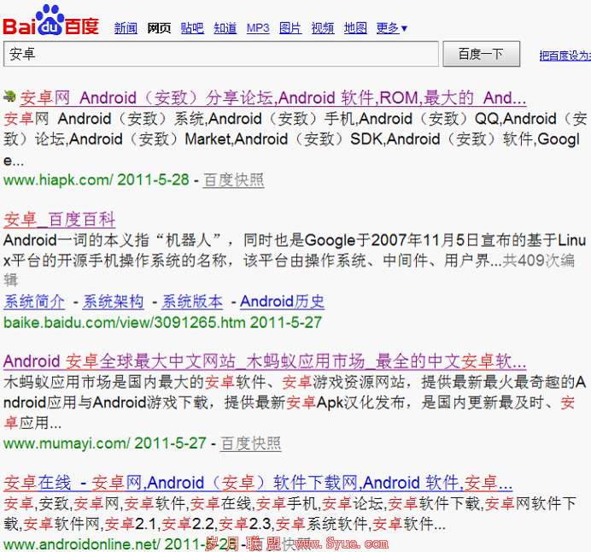This screenshot has height=552, width=591.
Task: Open the 图片 images tab
Action: tap(290, 28)
